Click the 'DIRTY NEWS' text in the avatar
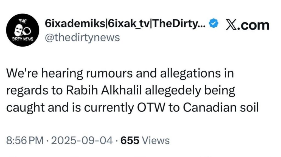Viewport: 281px width, 157px height. [23, 39]
